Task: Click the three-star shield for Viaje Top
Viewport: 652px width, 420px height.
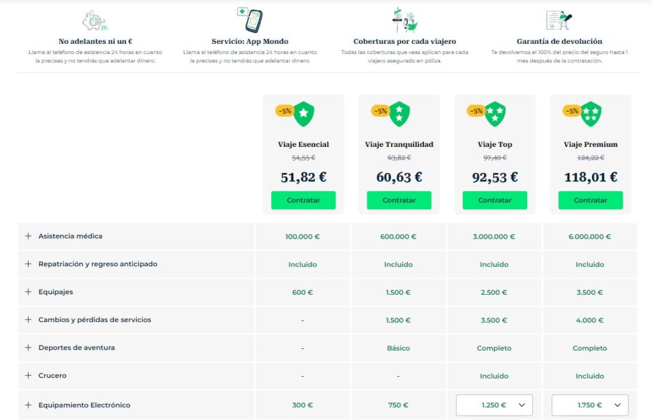Action: click(495, 114)
